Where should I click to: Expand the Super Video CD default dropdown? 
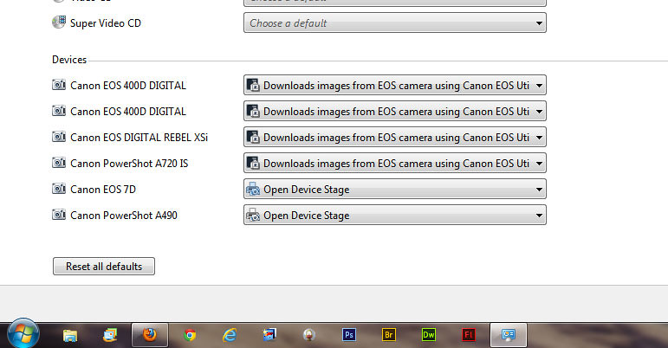point(394,23)
